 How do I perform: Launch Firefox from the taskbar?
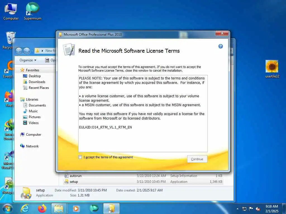[42, 208]
